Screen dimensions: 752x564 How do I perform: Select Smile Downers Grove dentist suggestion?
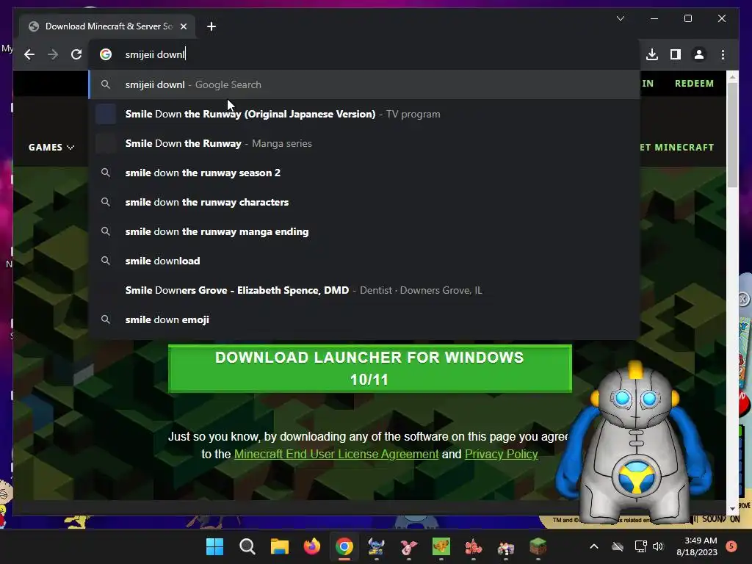coord(364,290)
